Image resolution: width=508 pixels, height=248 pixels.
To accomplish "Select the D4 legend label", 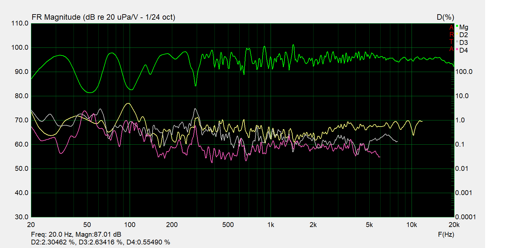I will (x=463, y=50).
